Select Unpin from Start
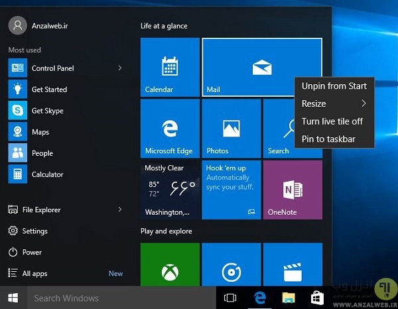Image resolution: width=398 pixels, height=309 pixels. (334, 86)
